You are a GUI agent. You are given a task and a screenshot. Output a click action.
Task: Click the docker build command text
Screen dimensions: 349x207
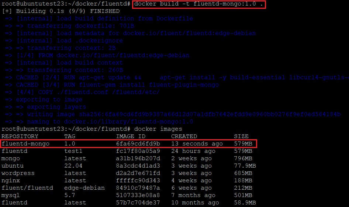coord(198,4)
